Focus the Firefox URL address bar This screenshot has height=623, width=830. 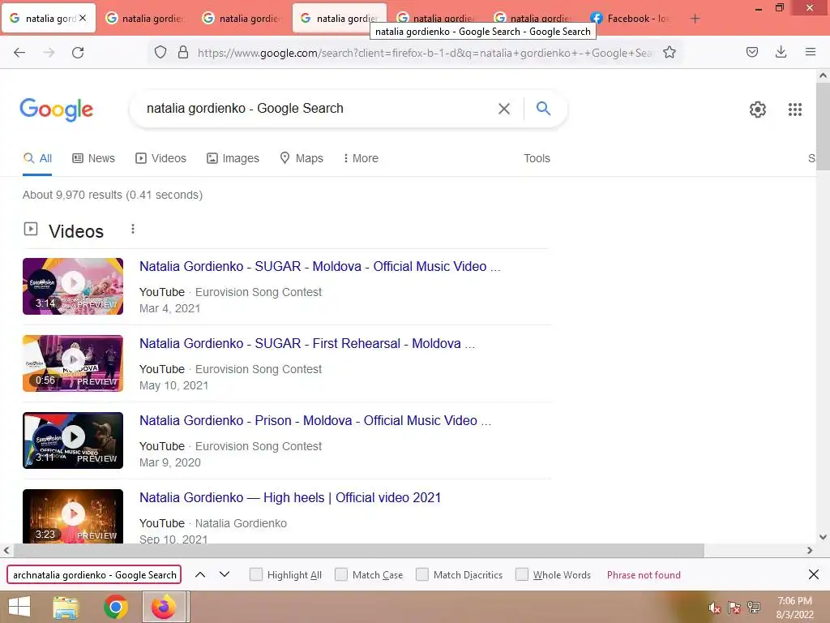(426, 53)
